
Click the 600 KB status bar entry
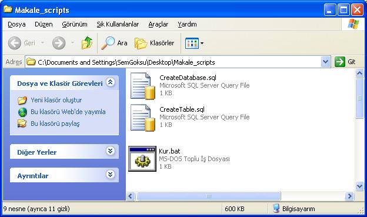click(x=235, y=209)
